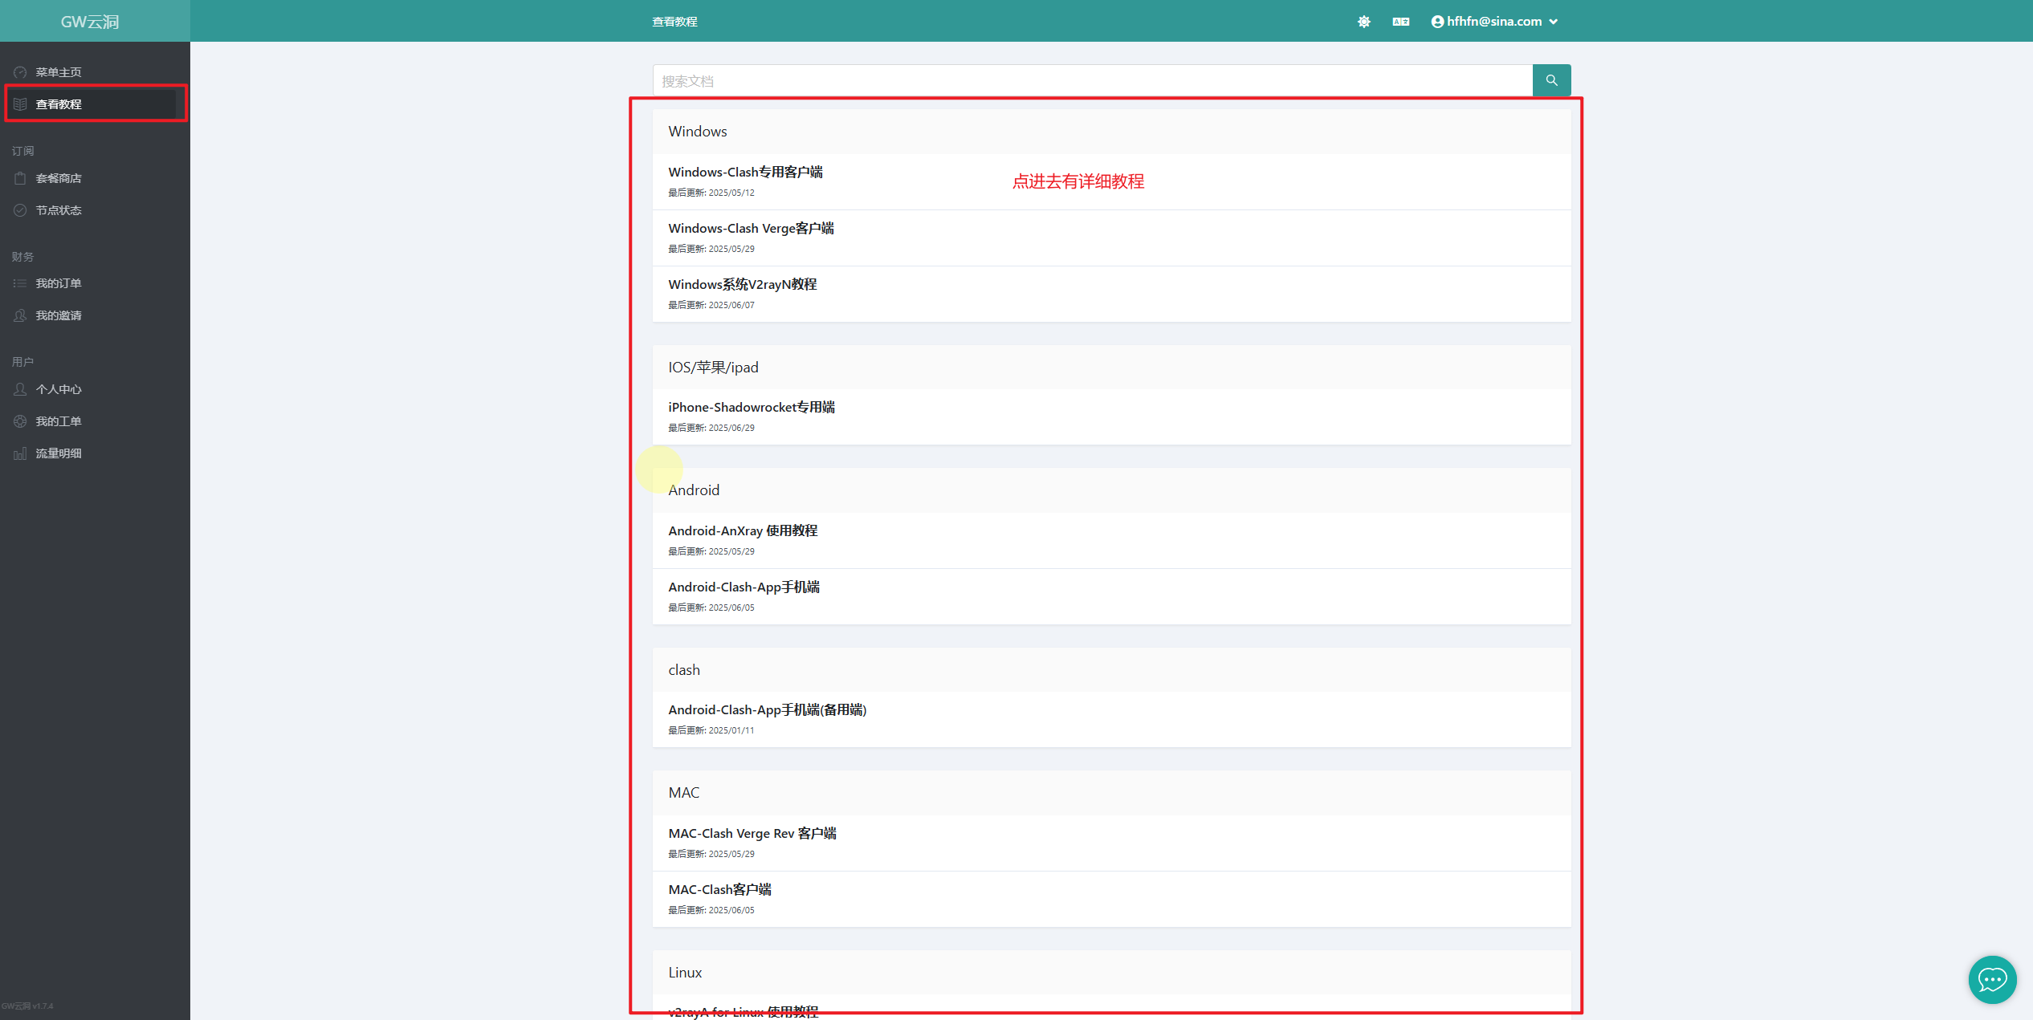Click the GW云洞 logo

point(90,22)
